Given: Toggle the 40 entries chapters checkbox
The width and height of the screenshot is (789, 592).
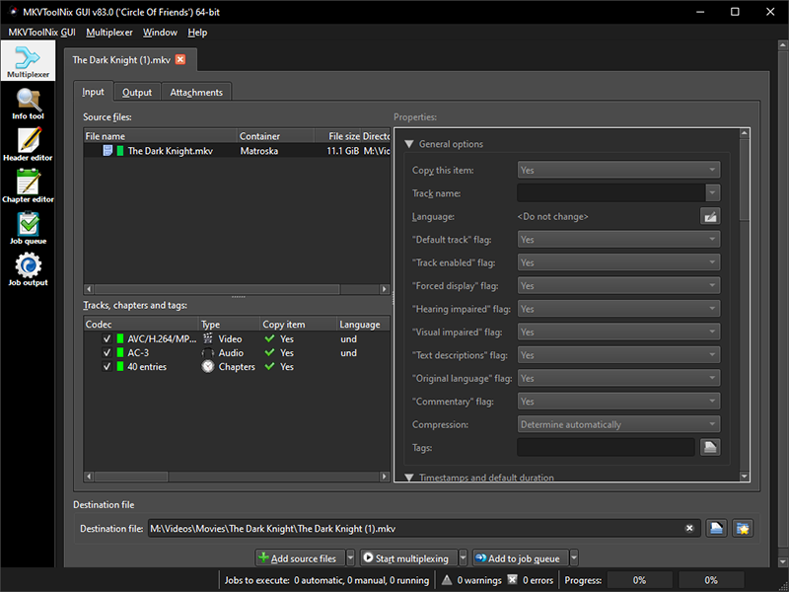Looking at the screenshot, I should pos(107,366).
